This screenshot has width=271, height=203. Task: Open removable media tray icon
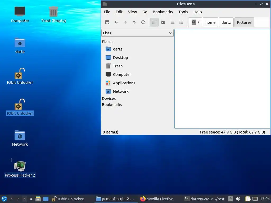point(231,199)
